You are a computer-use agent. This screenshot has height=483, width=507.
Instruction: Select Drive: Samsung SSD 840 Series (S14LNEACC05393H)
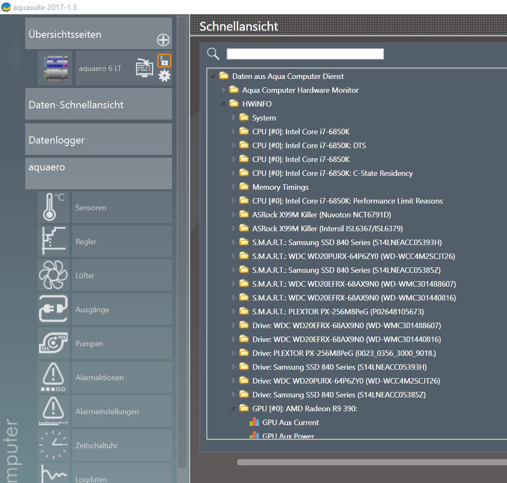(x=340, y=367)
